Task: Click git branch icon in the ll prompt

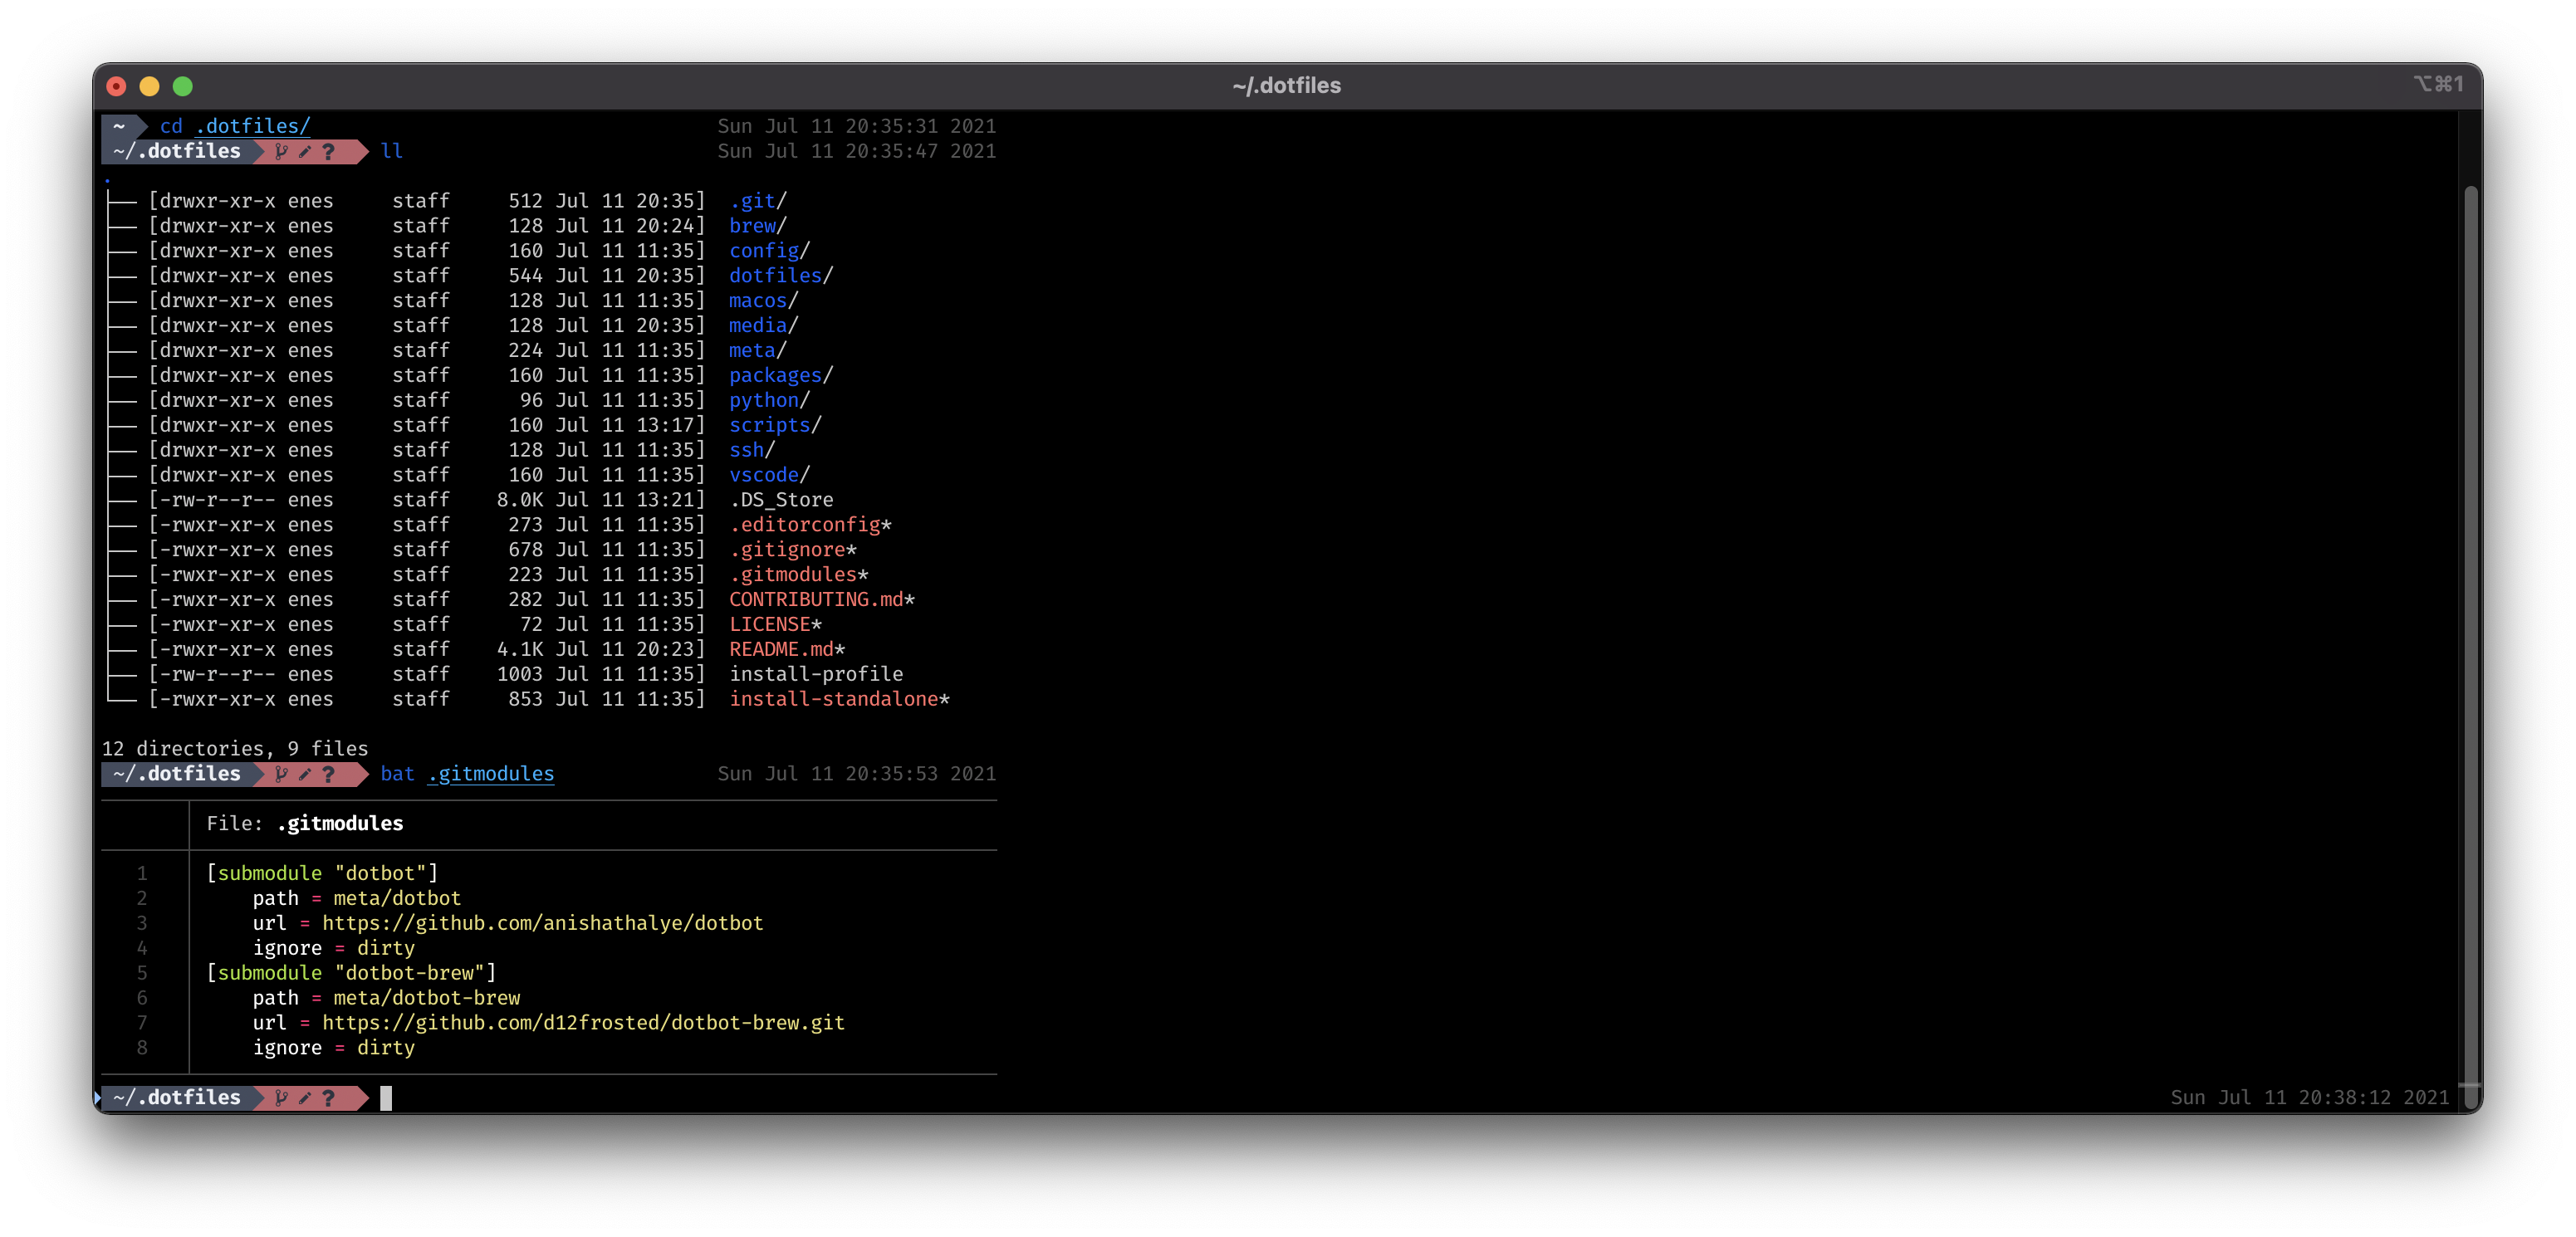Action: pos(281,151)
